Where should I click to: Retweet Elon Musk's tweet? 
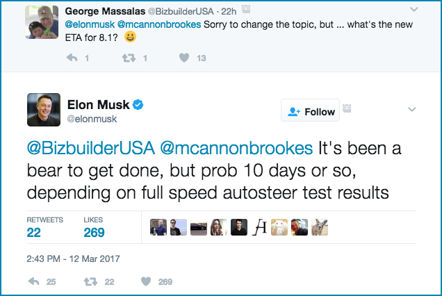(x=90, y=281)
